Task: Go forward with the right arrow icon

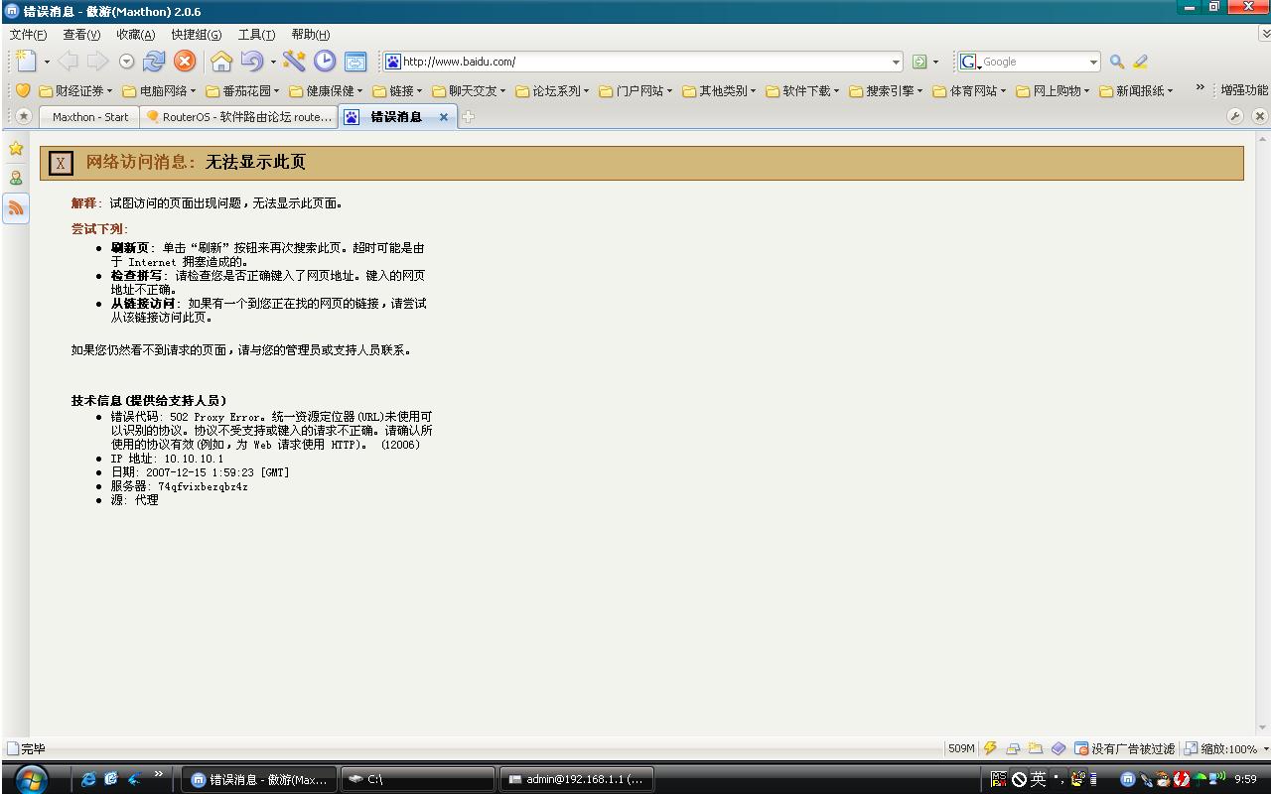Action: [97, 62]
